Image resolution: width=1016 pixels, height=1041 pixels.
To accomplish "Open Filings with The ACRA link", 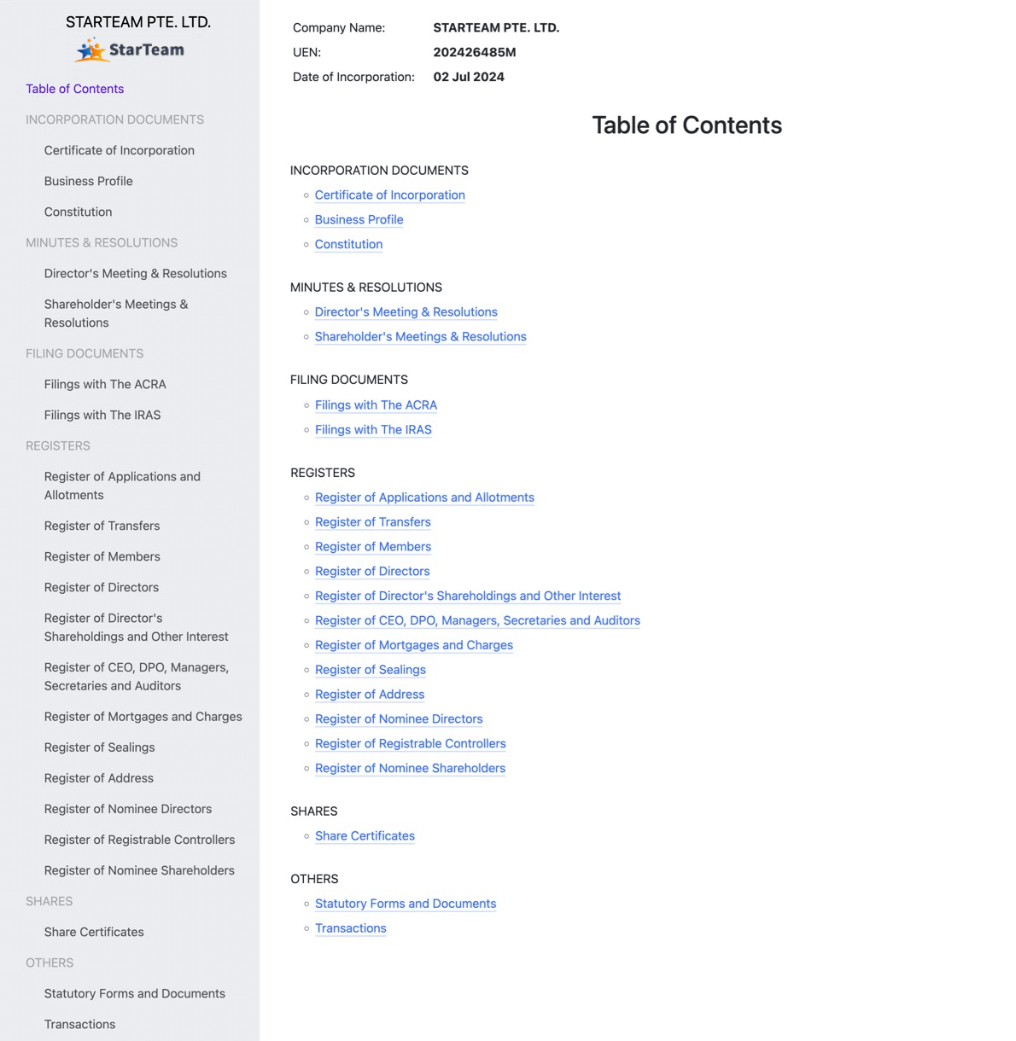I will [x=376, y=404].
